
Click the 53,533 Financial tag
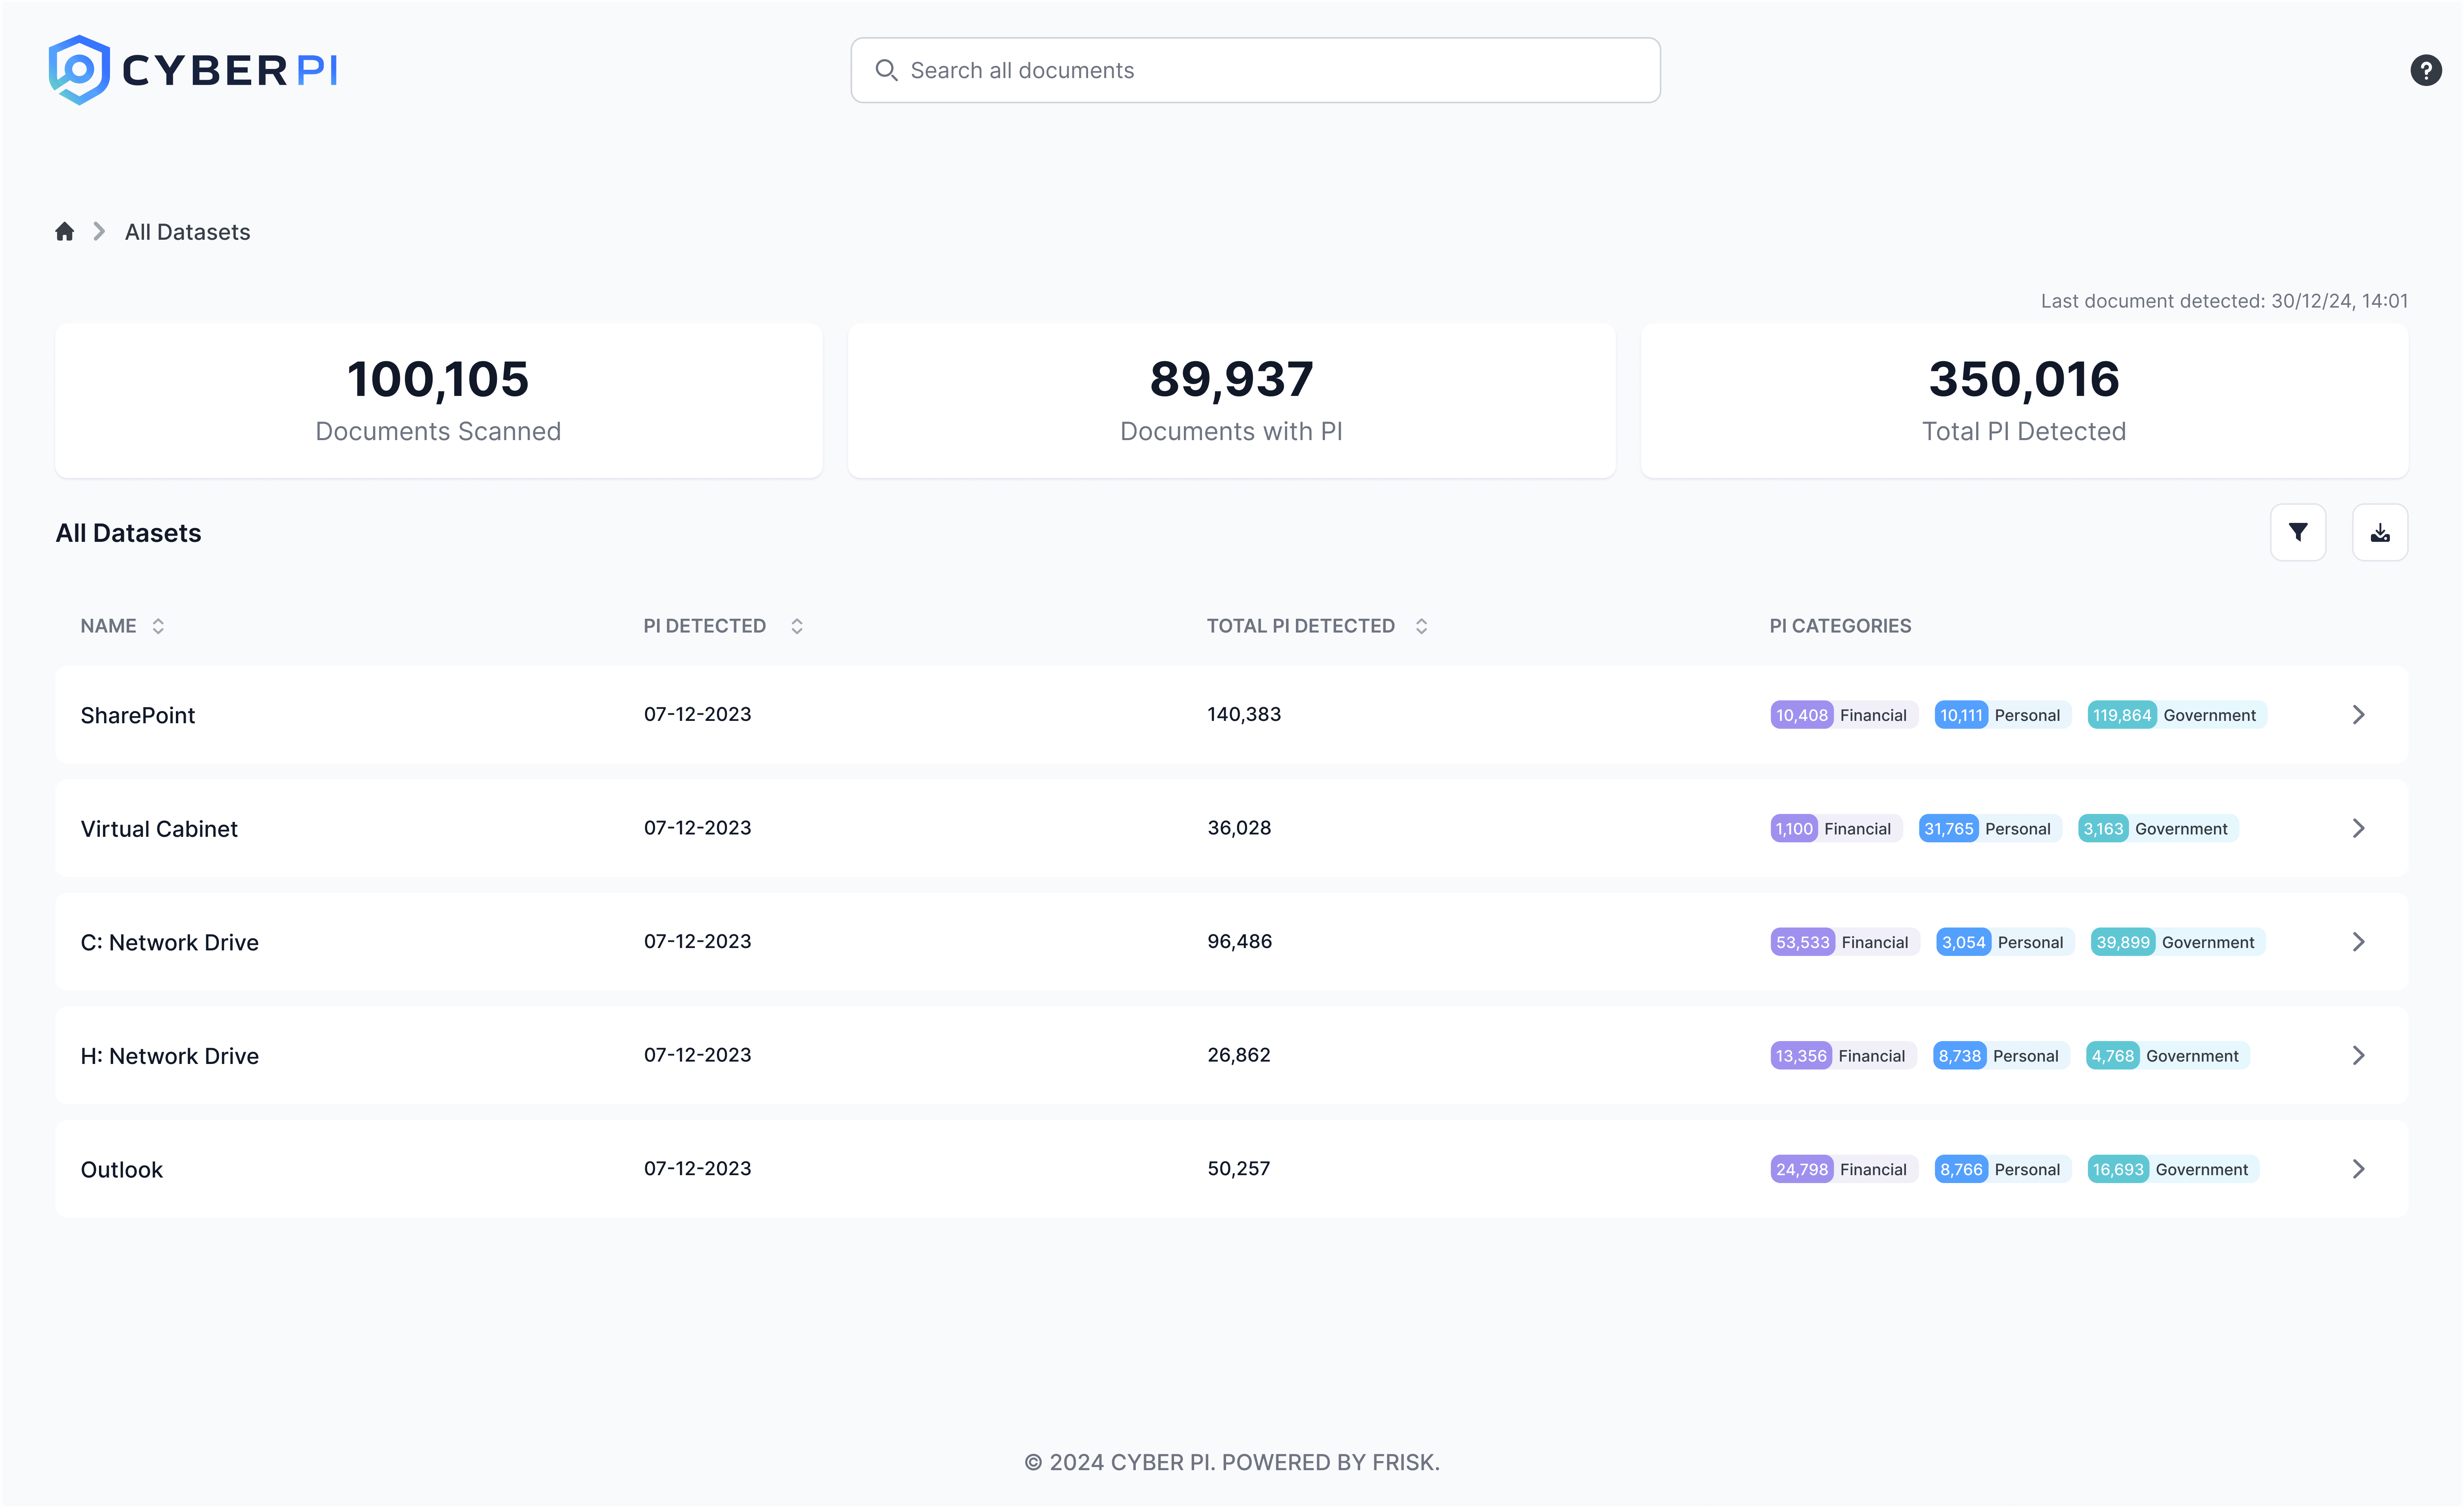[1844, 942]
